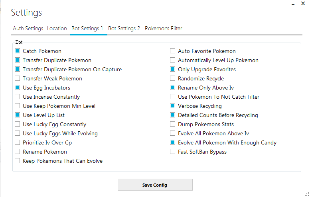Enable Use Incense Constantly

pos(18,97)
